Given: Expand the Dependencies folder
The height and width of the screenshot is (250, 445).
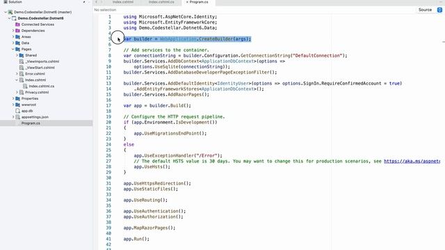Looking at the screenshot, I should coord(13,31).
